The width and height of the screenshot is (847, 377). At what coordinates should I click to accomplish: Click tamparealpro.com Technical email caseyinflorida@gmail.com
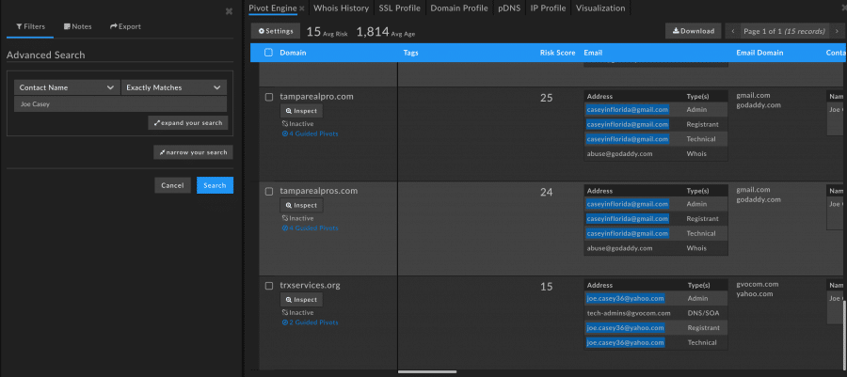coord(627,138)
